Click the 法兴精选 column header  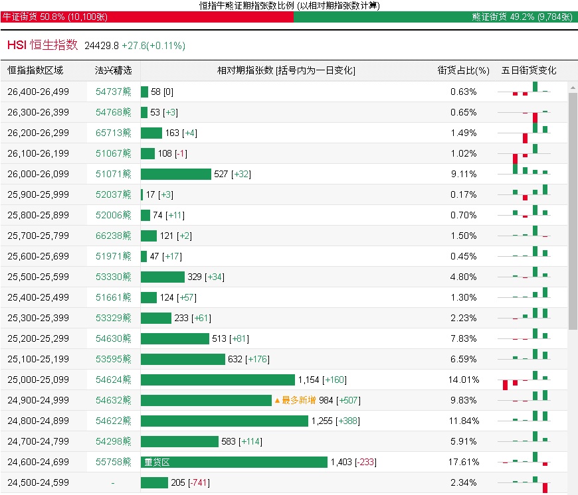click(114, 70)
